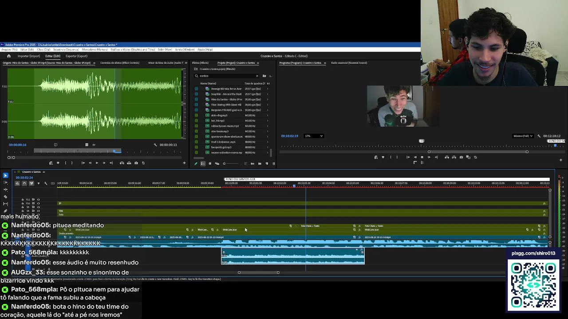The image size is (568, 319).
Task: Click the Program monitor zoom scroll bar
Action: [478, 152]
